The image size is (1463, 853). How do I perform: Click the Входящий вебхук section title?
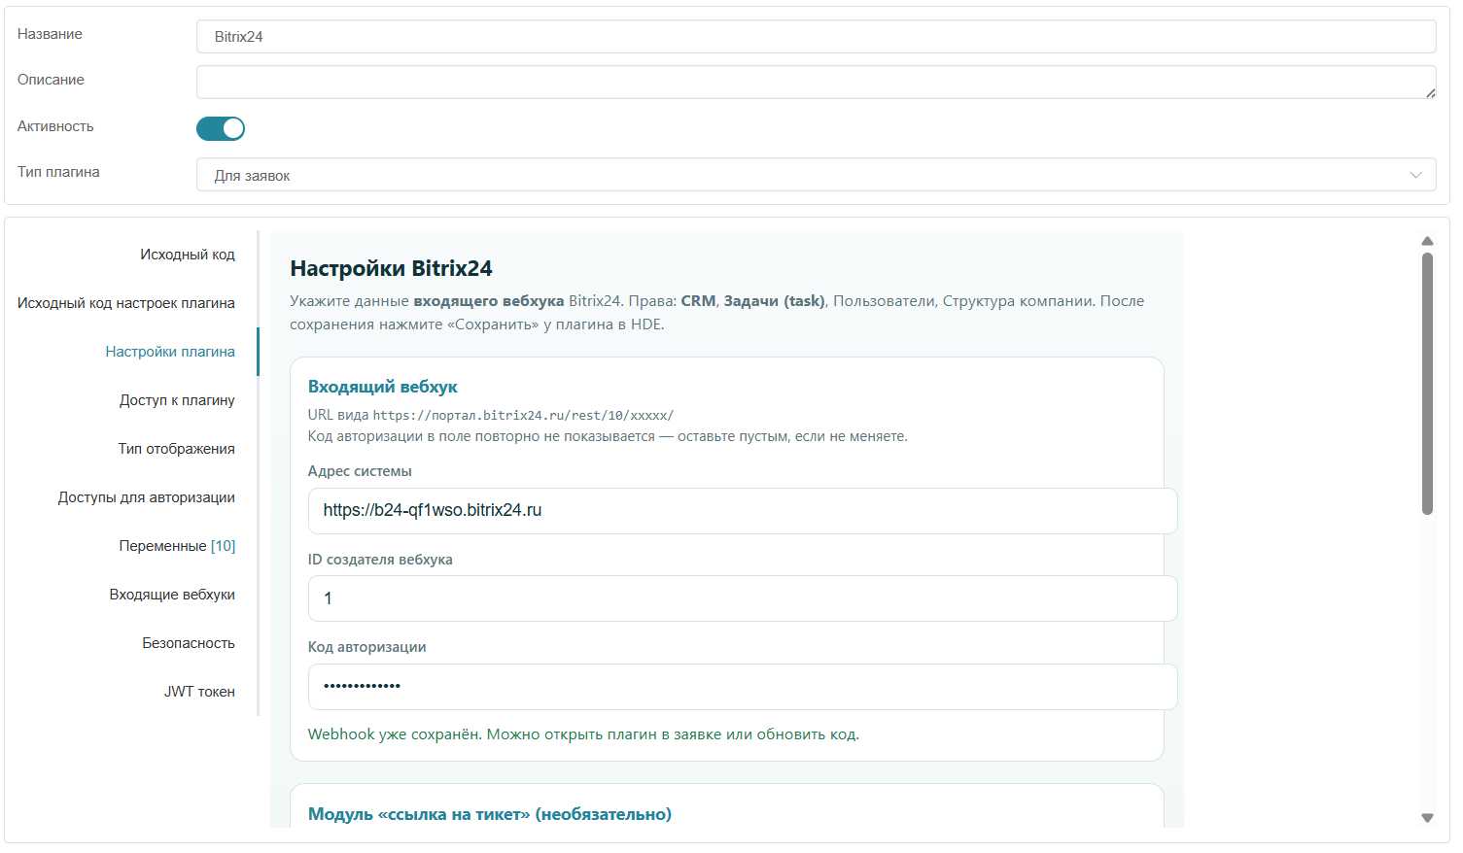click(382, 387)
